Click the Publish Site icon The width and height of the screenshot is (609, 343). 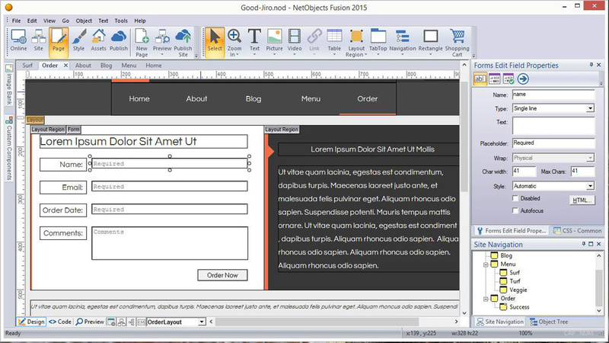coord(183,42)
